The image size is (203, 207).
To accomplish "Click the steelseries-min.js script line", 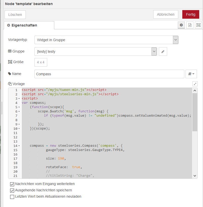I will coord(70,94).
